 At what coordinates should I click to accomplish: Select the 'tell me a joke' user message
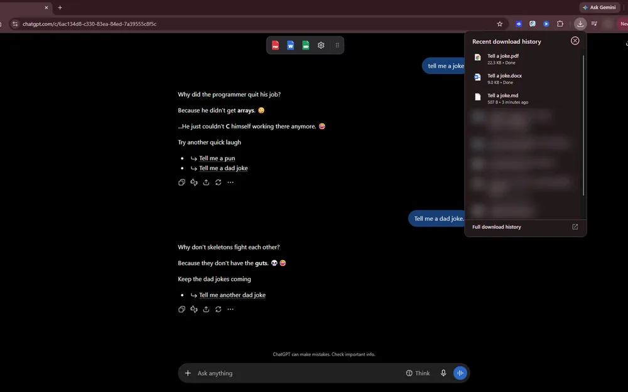[444, 66]
